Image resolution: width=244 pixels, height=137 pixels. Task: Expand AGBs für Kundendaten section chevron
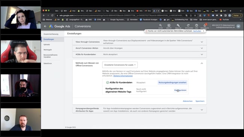202,55
